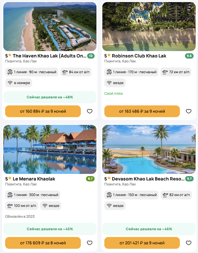The height and width of the screenshot is (253, 198).
Task: Save Le Menara Khaolak with heart icon
Action: [x=89, y=243]
